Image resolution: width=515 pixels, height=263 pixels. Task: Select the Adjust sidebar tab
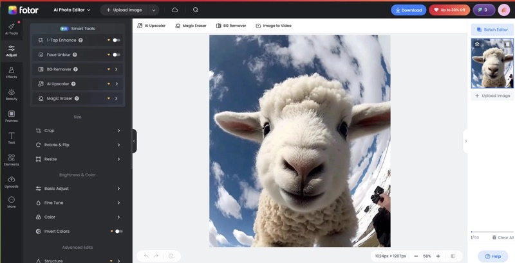click(x=11, y=51)
